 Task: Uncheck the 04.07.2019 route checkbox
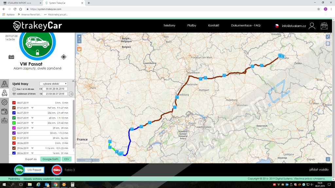[14, 123]
